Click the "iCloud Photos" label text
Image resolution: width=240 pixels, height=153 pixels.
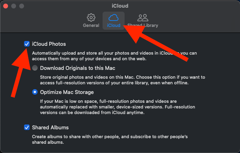point(49,44)
